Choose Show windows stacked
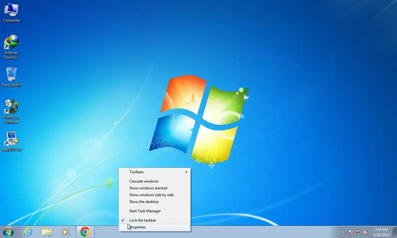 click(x=154, y=188)
